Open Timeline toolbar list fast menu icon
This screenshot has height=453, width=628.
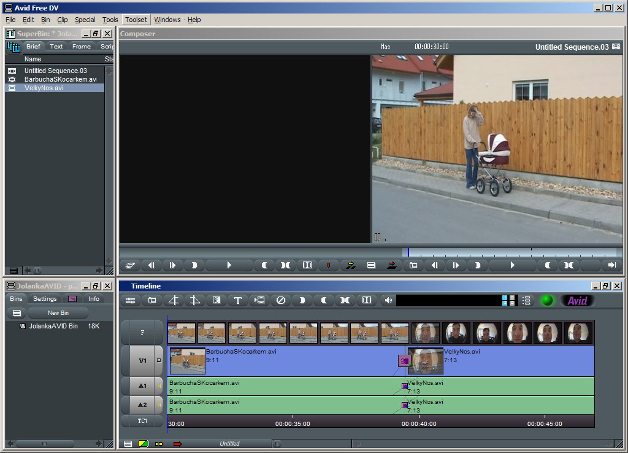coord(526,300)
